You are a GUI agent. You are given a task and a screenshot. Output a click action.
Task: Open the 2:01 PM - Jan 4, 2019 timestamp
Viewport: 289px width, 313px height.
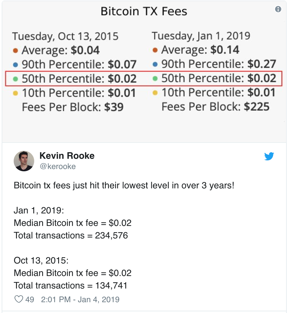80,299
